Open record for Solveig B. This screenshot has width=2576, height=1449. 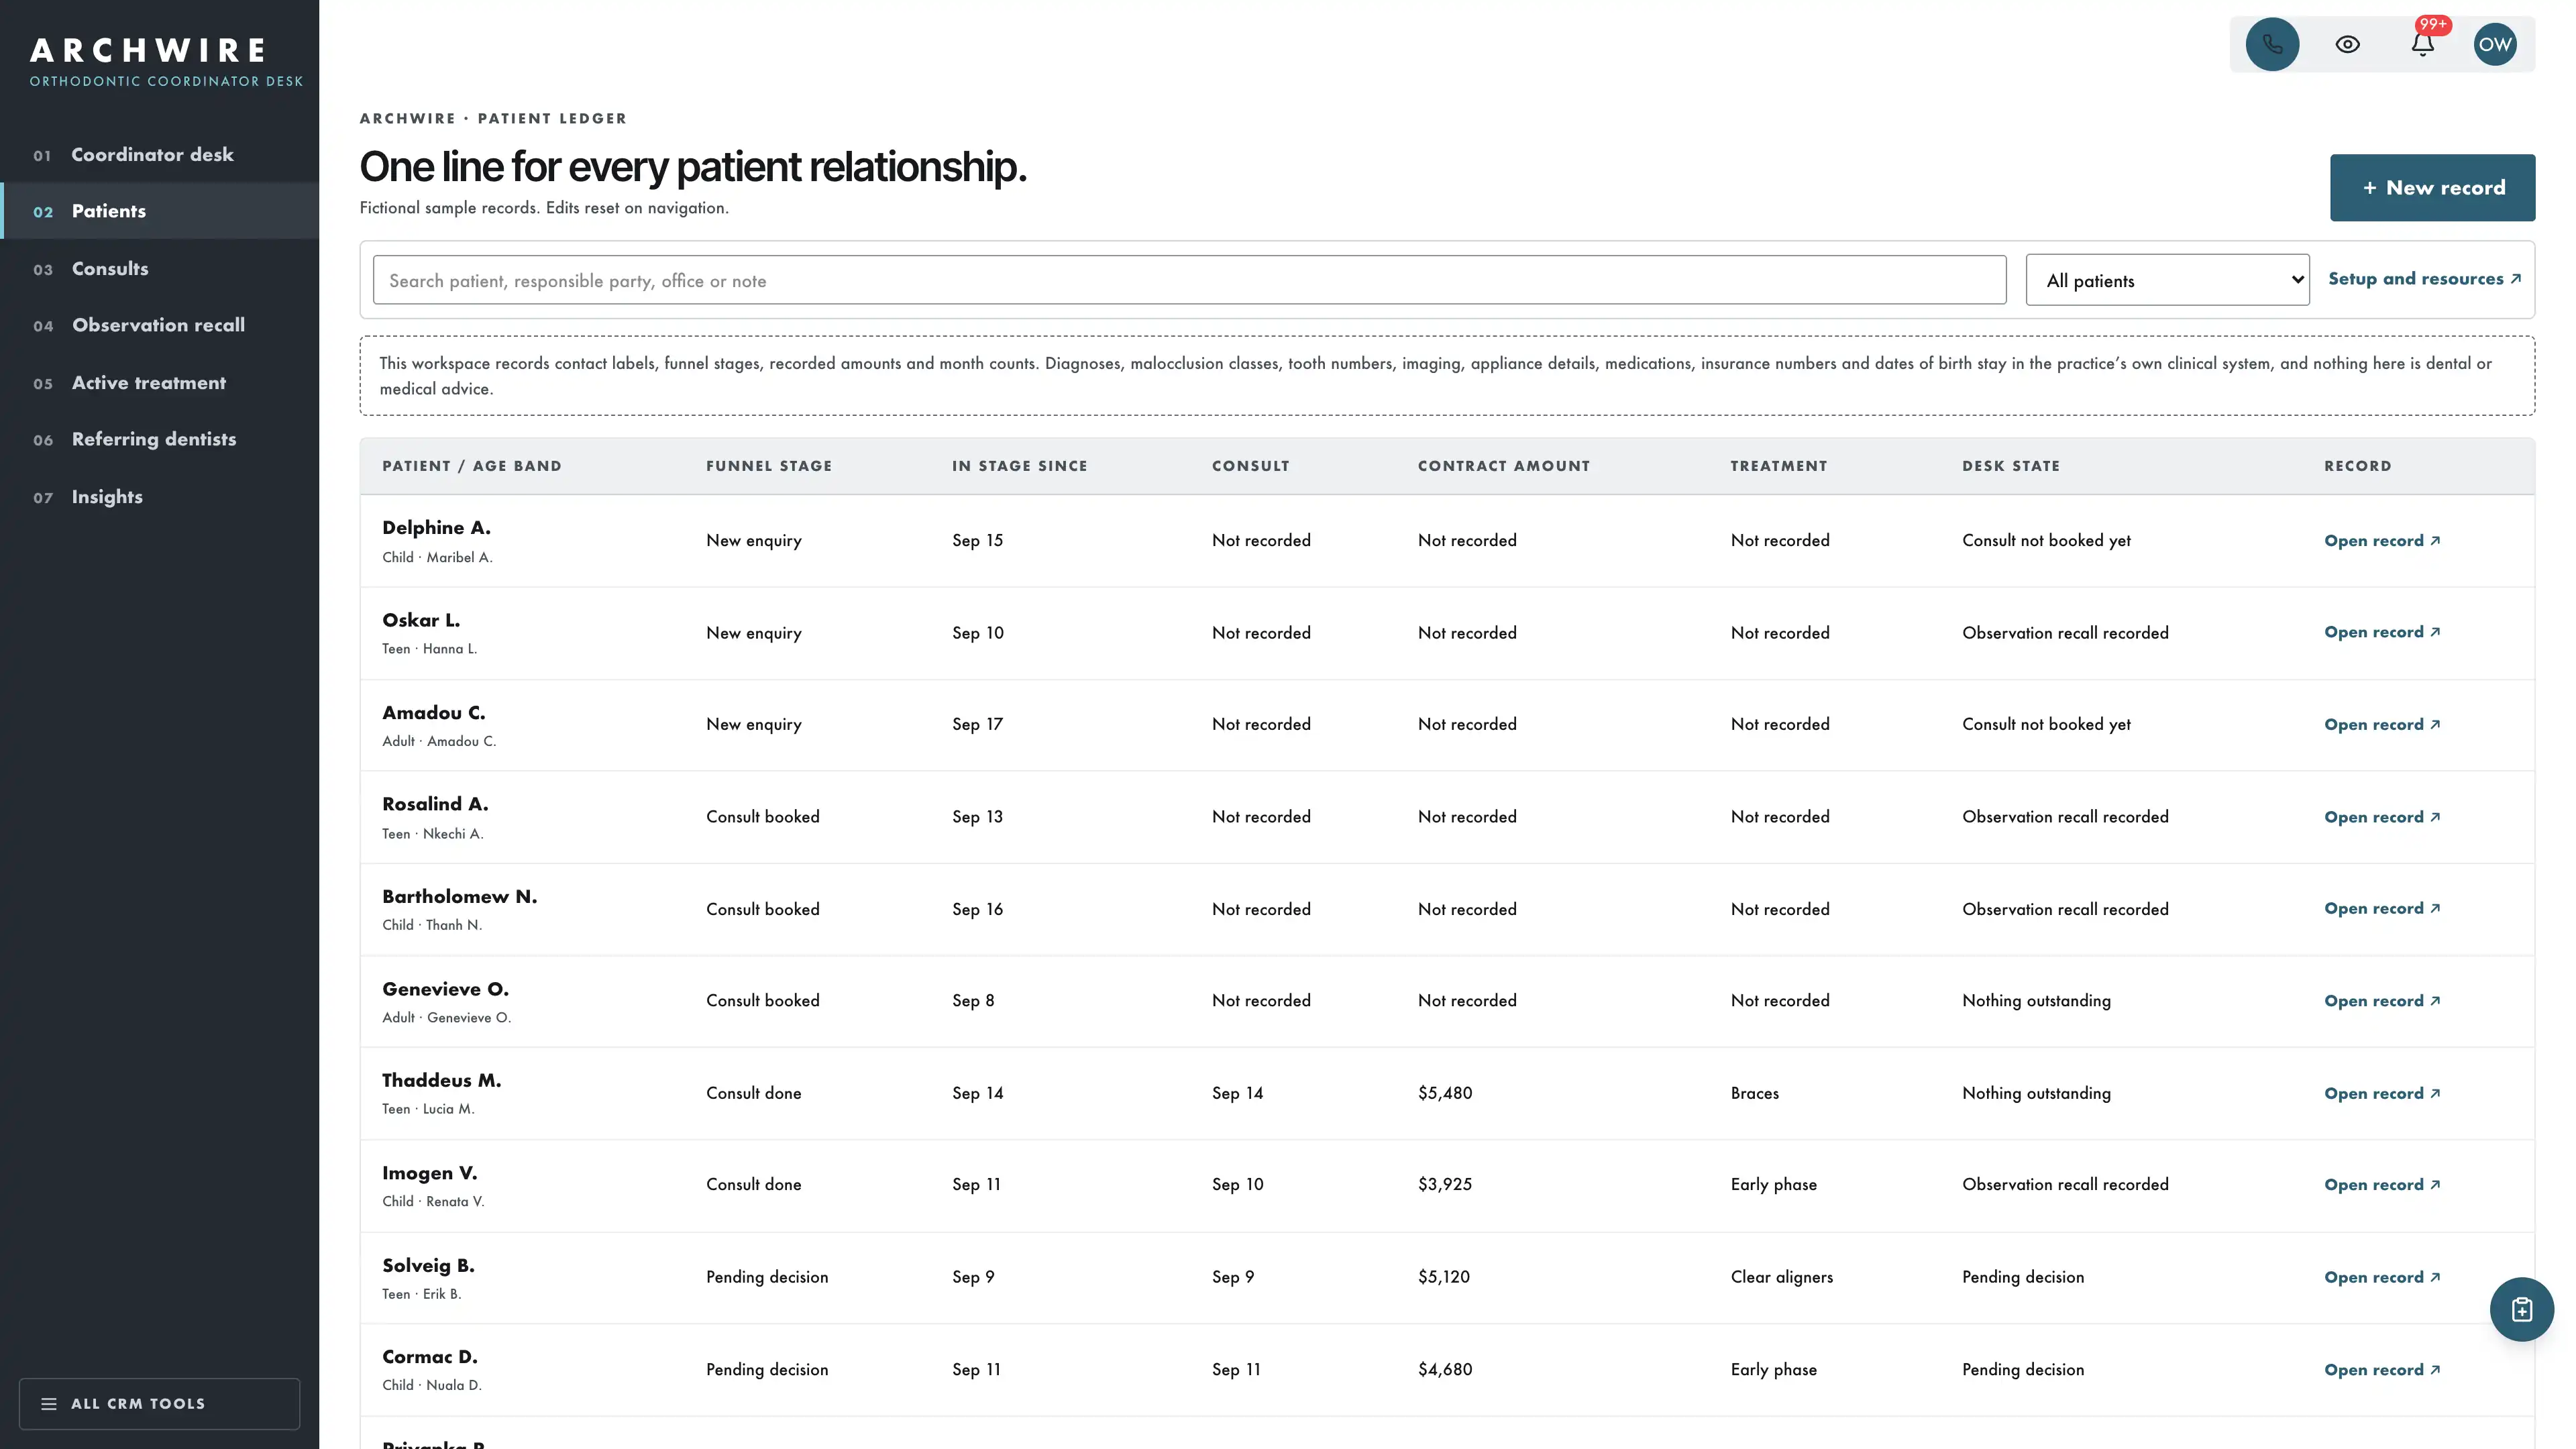pos(2382,1277)
